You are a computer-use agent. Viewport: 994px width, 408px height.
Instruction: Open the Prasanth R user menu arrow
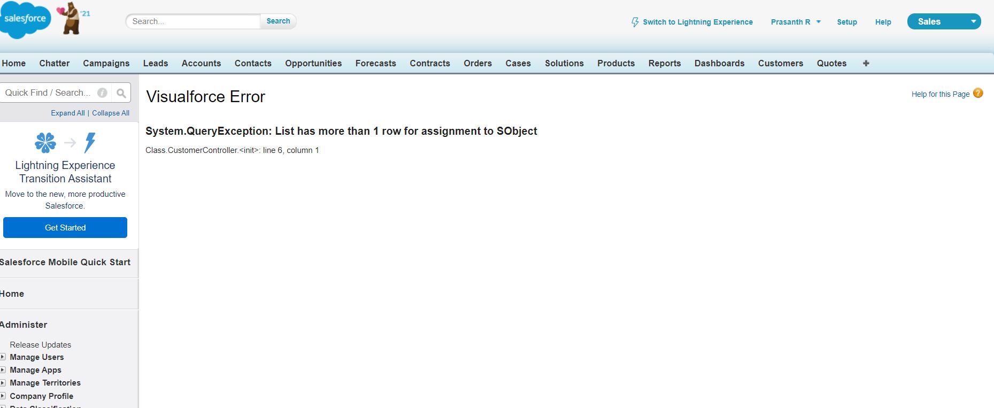(819, 22)
